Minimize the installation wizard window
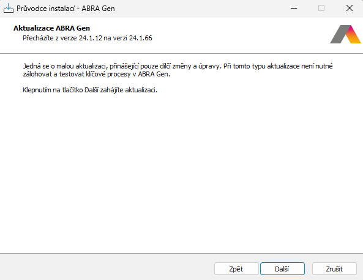363x280 pixels. 294,9
